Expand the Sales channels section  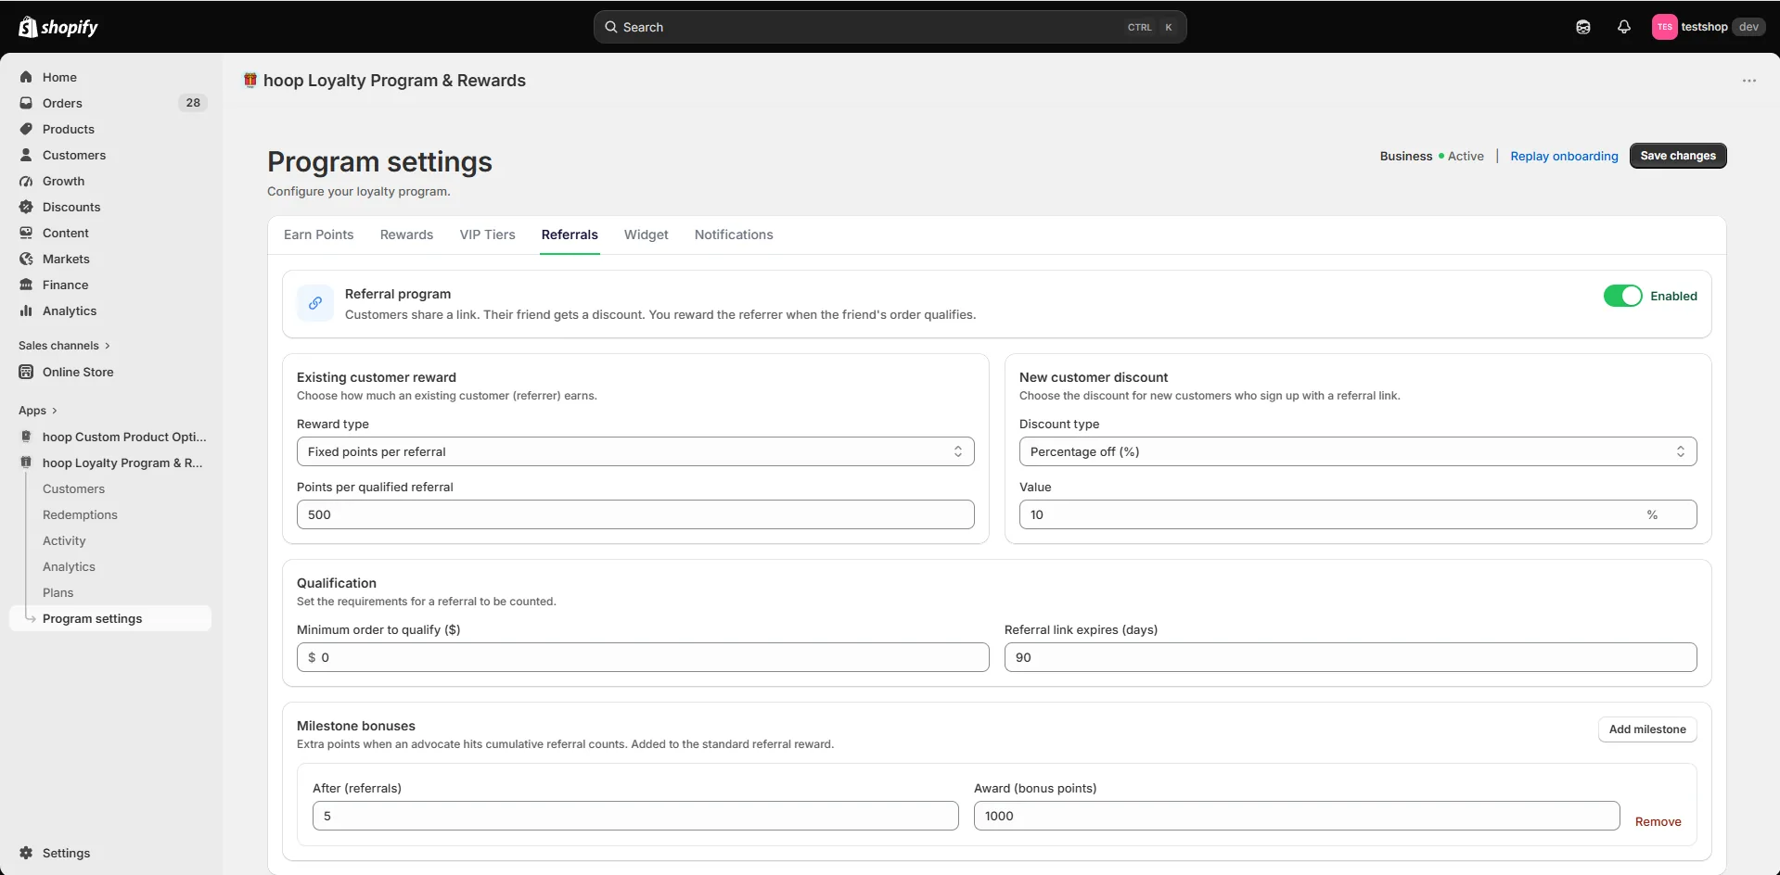64,346
